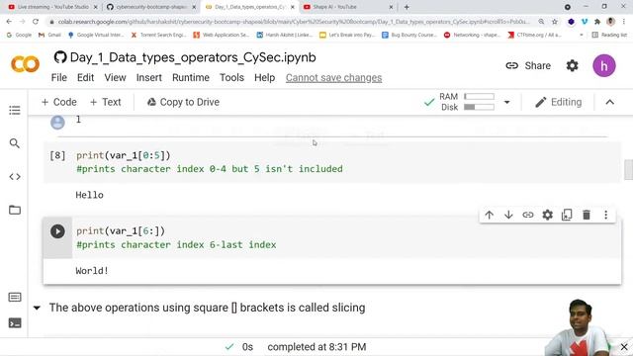This screenshot has width=633, height=356.
Task: Mirror cell in tab icon
Action: [567, 215]
